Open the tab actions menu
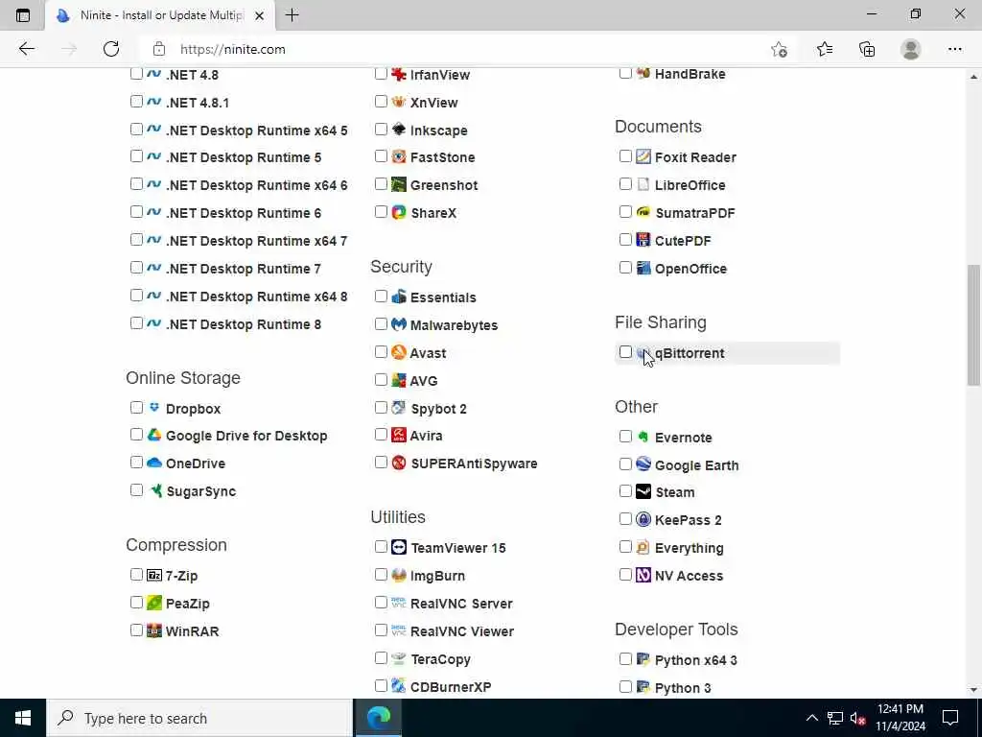 pos(23,15)
